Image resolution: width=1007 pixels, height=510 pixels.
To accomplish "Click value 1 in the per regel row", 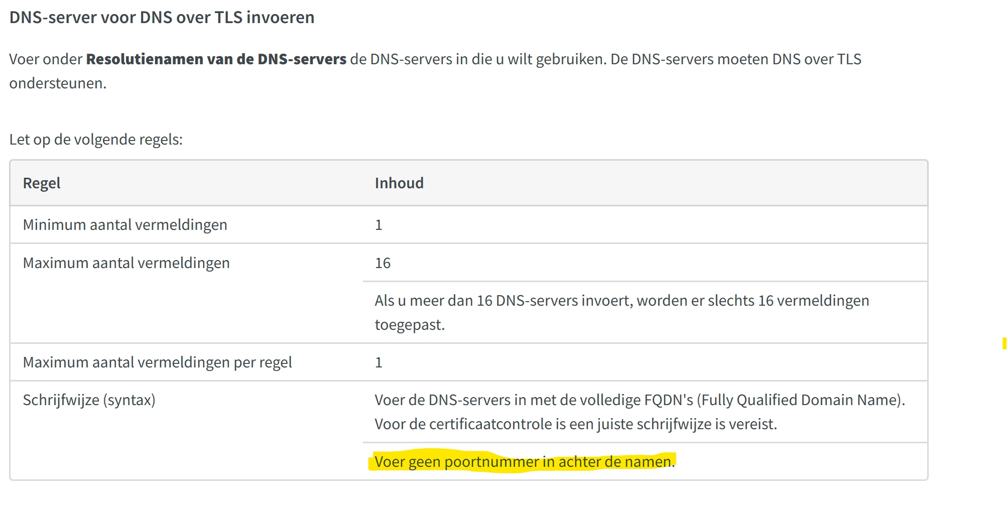I will 379,362.
